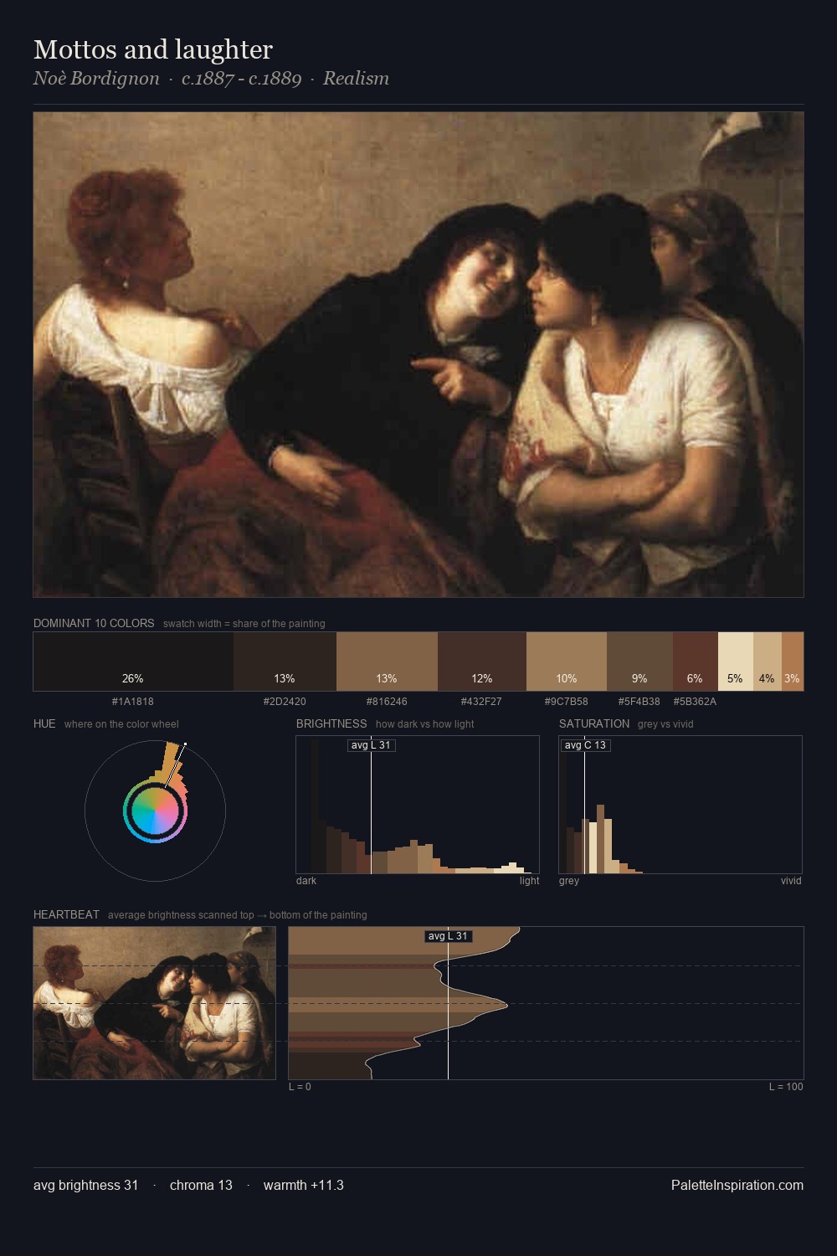Click the hex label #432F27
The image size is (837, 1256).
(481, 702)
